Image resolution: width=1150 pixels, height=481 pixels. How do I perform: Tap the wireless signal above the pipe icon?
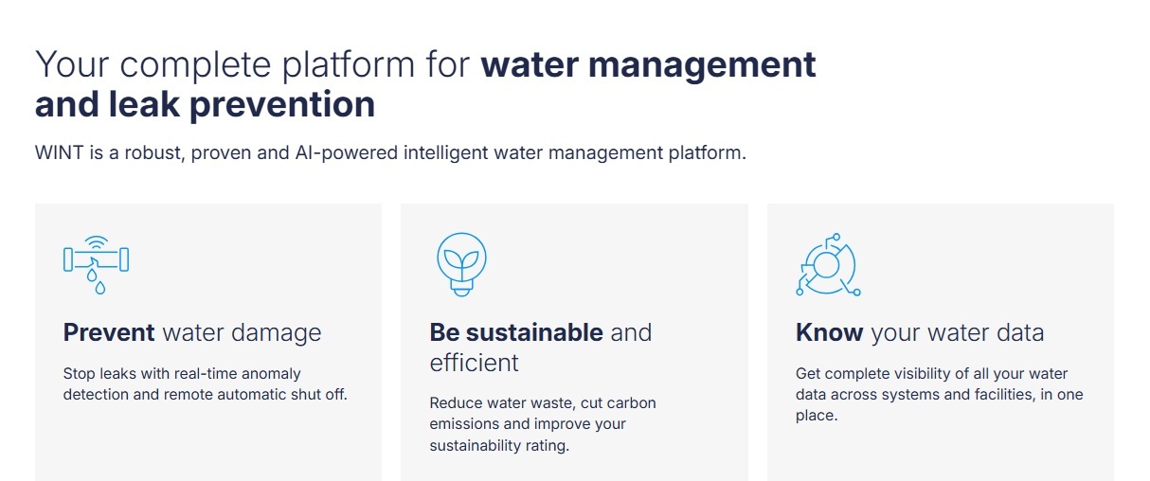pos(96,241)
